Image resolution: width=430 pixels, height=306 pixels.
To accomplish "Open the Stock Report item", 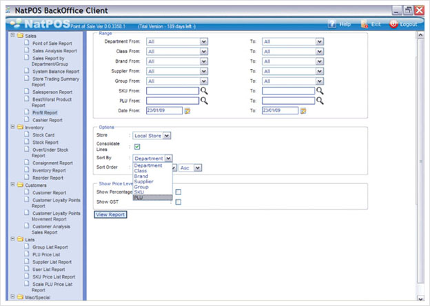I will click(45, 142).
